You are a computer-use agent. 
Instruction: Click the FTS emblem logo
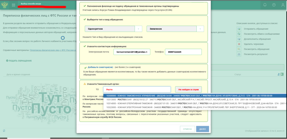tap(4, 5)
